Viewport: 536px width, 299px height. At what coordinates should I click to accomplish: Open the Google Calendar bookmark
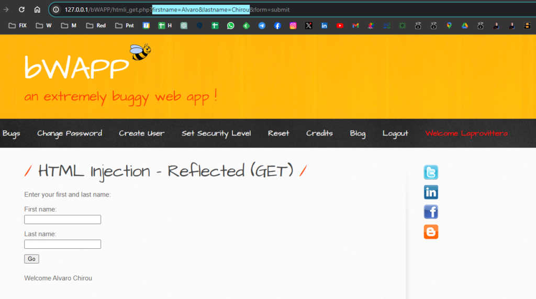(x=146, y=26)
